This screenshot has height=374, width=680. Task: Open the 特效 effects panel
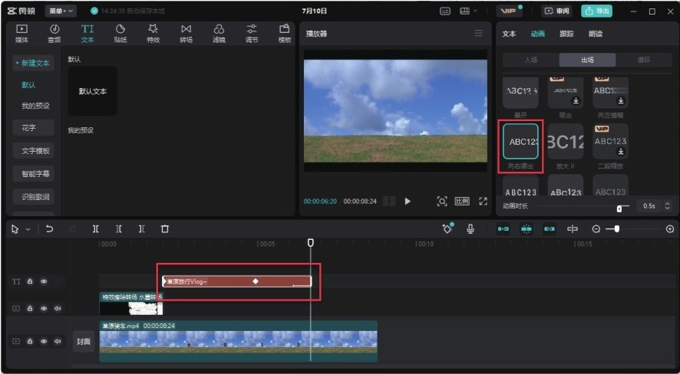coord(153,33)
